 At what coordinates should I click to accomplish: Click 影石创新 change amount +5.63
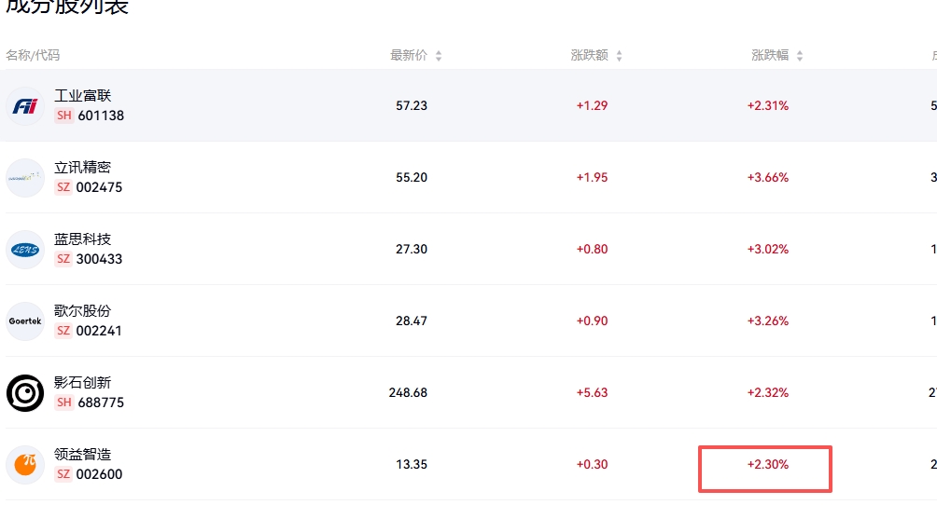pos(592,392)
